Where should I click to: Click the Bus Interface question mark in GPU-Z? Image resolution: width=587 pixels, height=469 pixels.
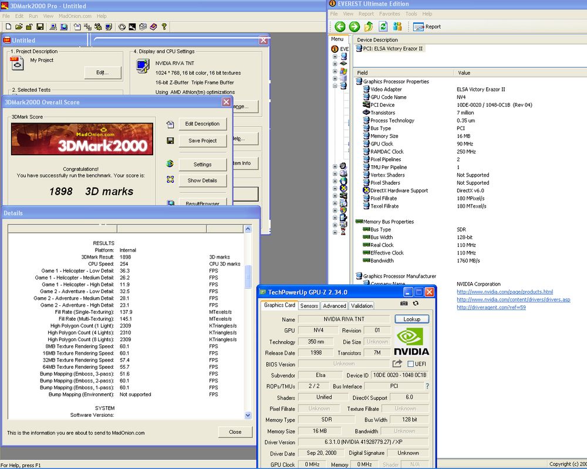point(427,386)
